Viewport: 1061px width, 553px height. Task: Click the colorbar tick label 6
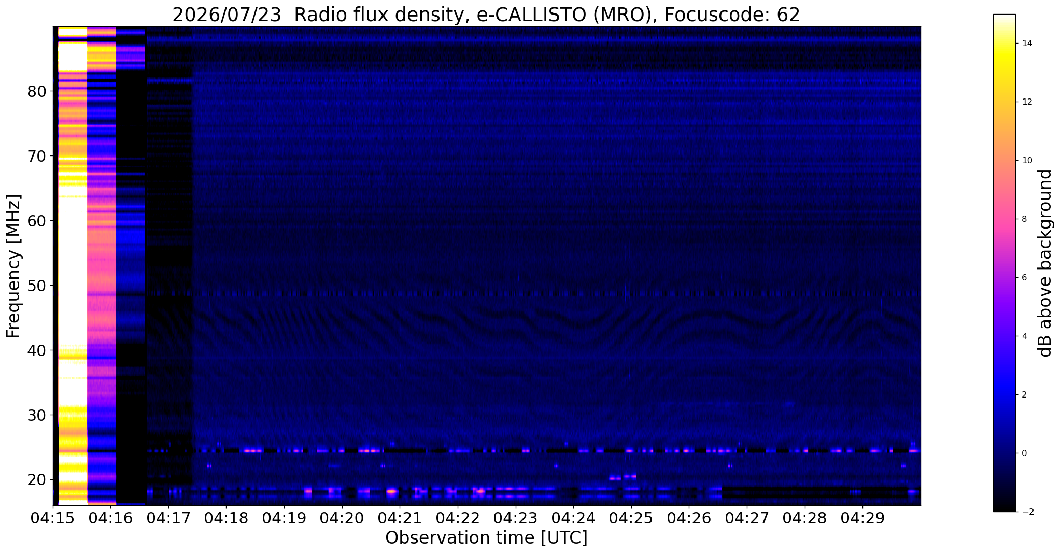1024,278
